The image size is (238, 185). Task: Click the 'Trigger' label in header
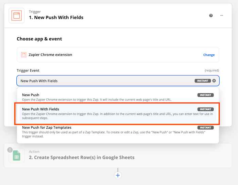[x=35, y=12]
